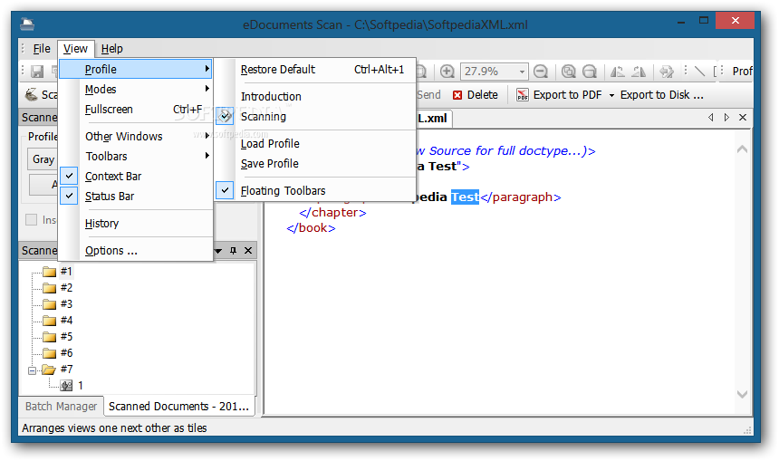Click the red Delete X icon
Viewport: 779px width, 461px height.
[457, 95]
